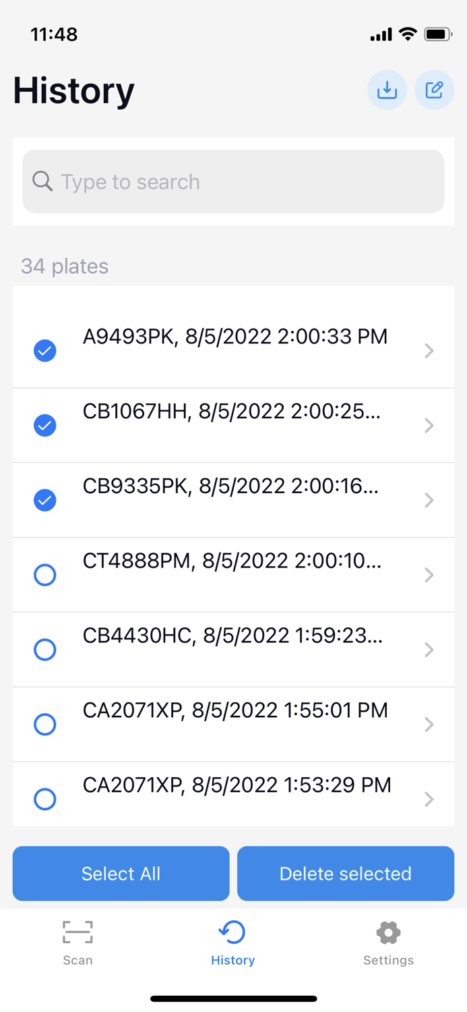
Task: Click the search magnifier icon
Action: tap(42, 181)
